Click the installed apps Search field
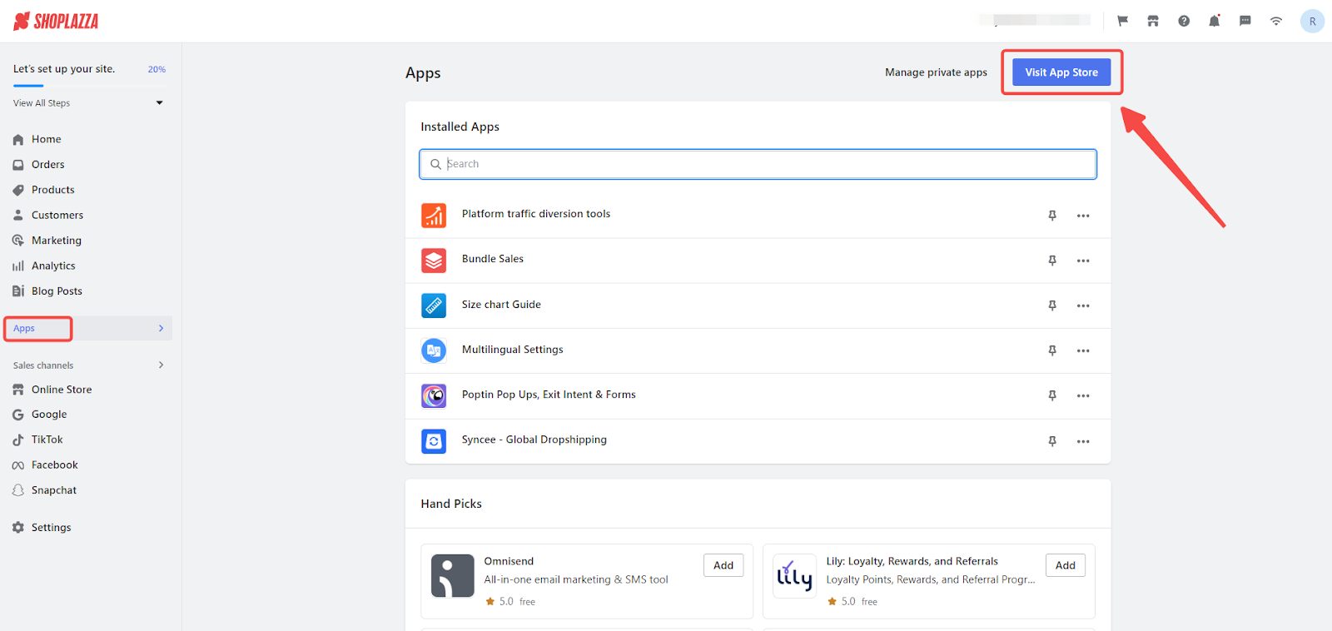Image resolution: width=1332 pixels, height=631 pixels. tap(758, 164)
